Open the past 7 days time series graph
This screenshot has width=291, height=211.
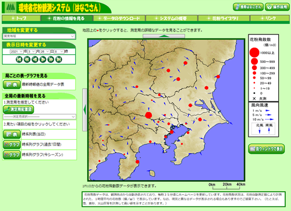coord(12,145)
